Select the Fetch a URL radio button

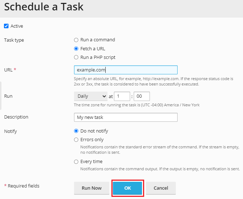pos(76,48)
